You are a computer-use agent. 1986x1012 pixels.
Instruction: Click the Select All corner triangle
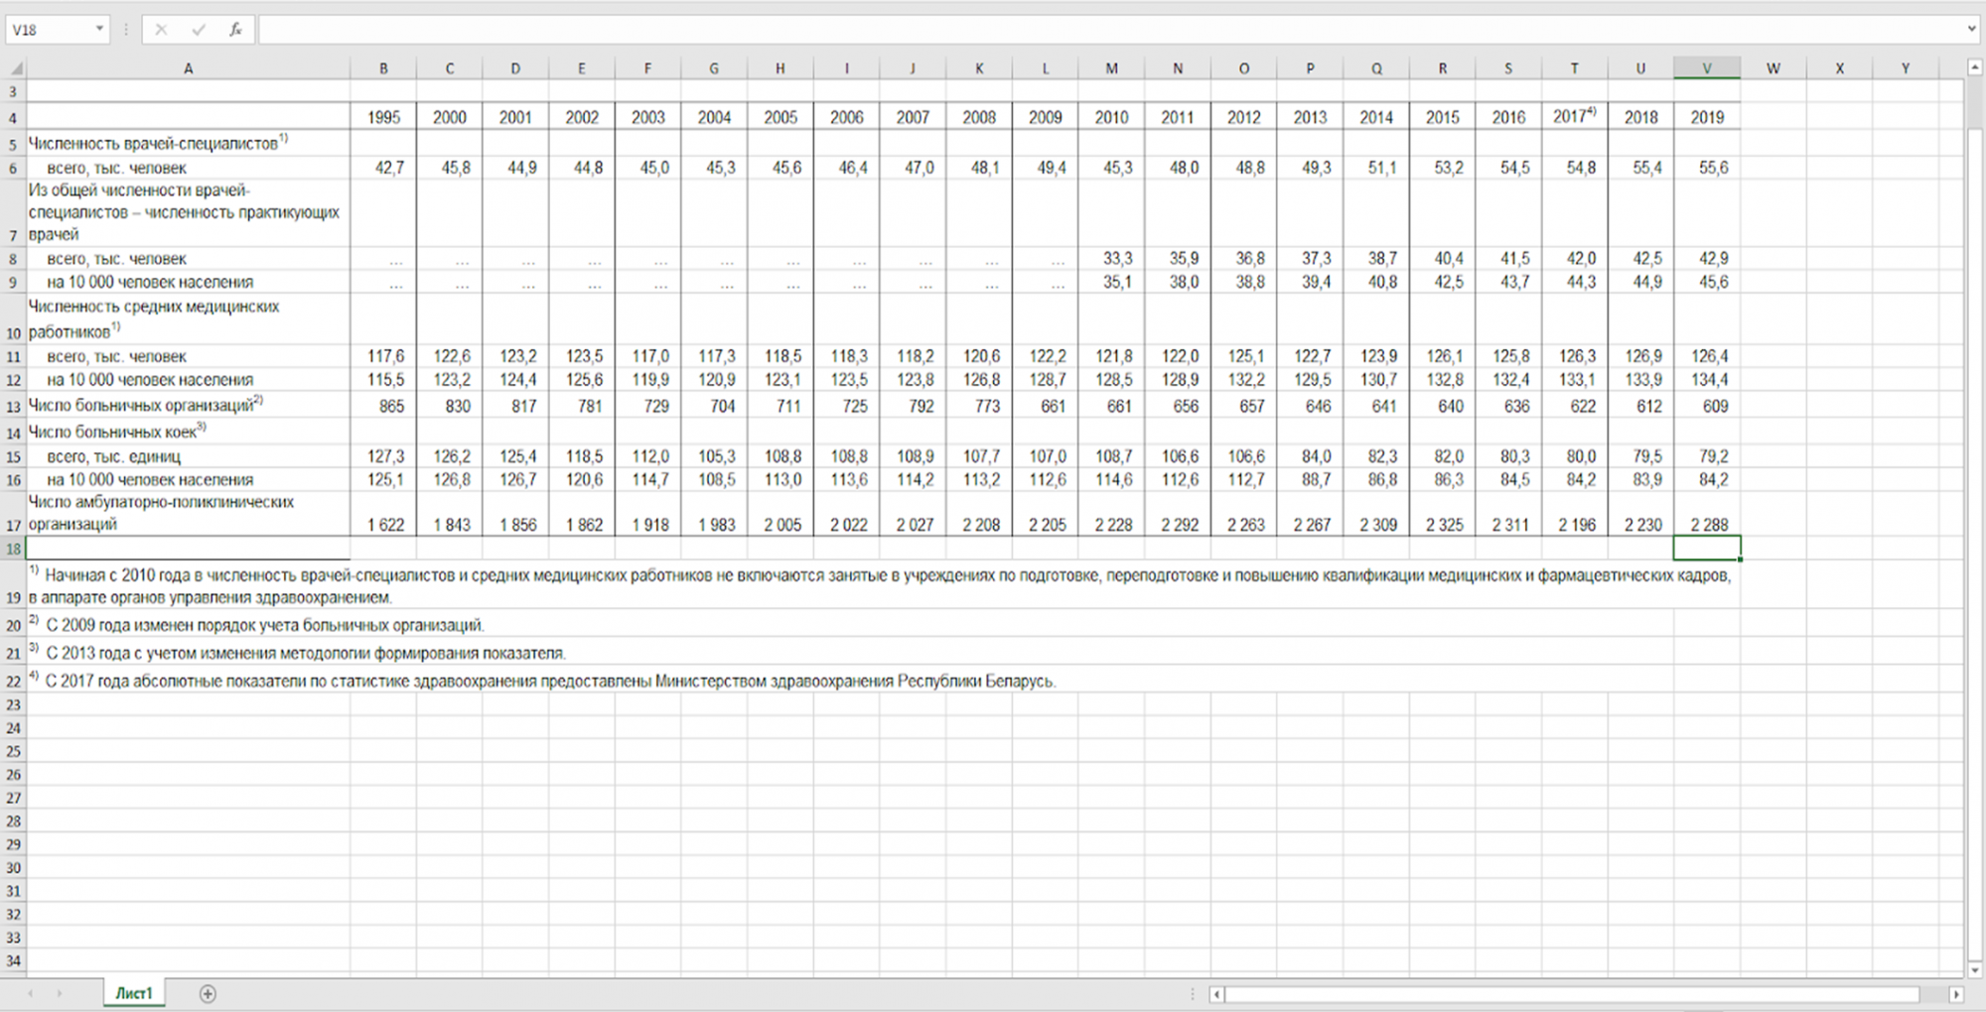pyautogui.click(x=14, y=68)
